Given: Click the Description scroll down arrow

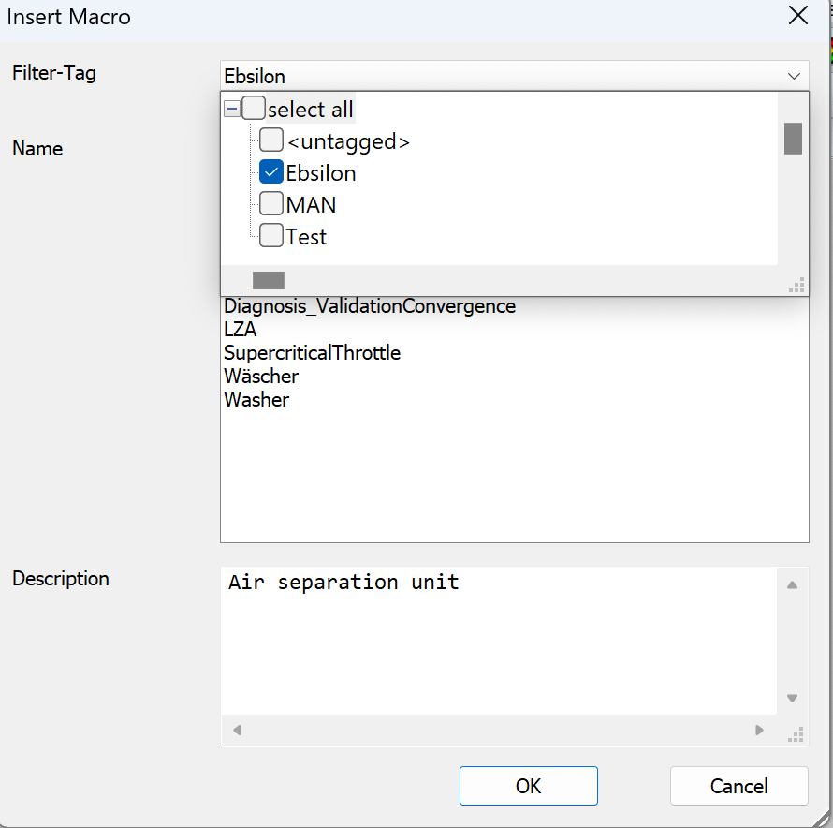Looking at the screenshot, I should (x=792, y=698).
